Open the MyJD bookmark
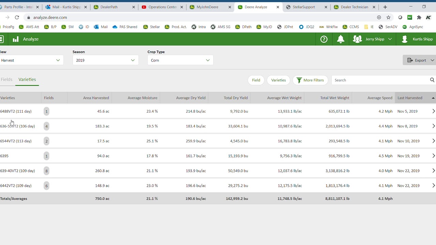This screenshot has height=245, width=436. pyautogui.click(x=264, y=27)
